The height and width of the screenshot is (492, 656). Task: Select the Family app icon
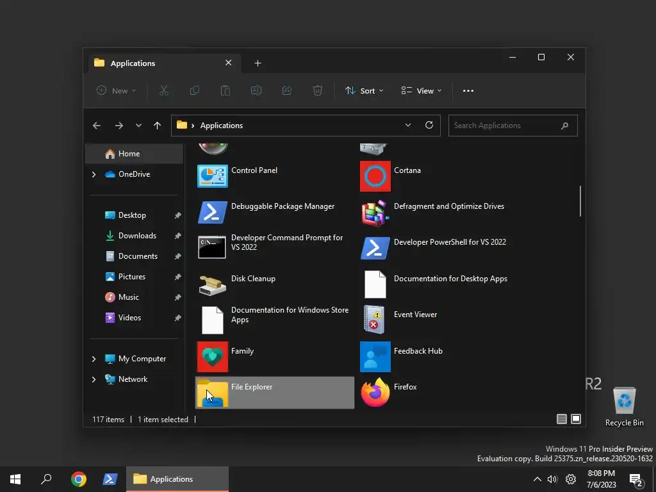click(213, 357)
